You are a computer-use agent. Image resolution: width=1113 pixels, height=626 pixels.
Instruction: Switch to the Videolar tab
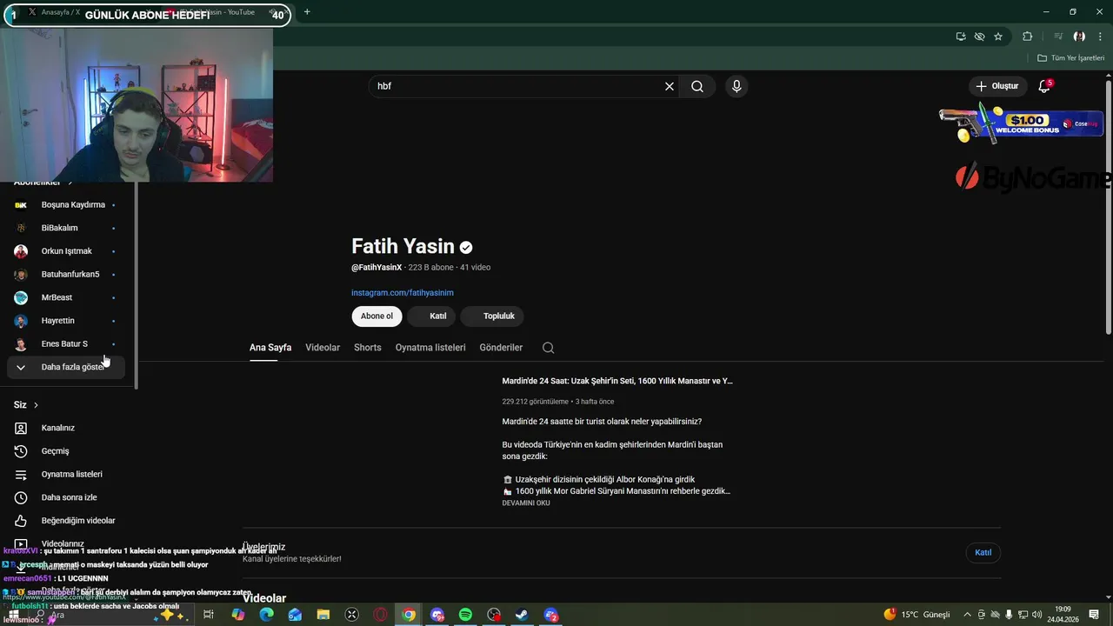(323, 348)
